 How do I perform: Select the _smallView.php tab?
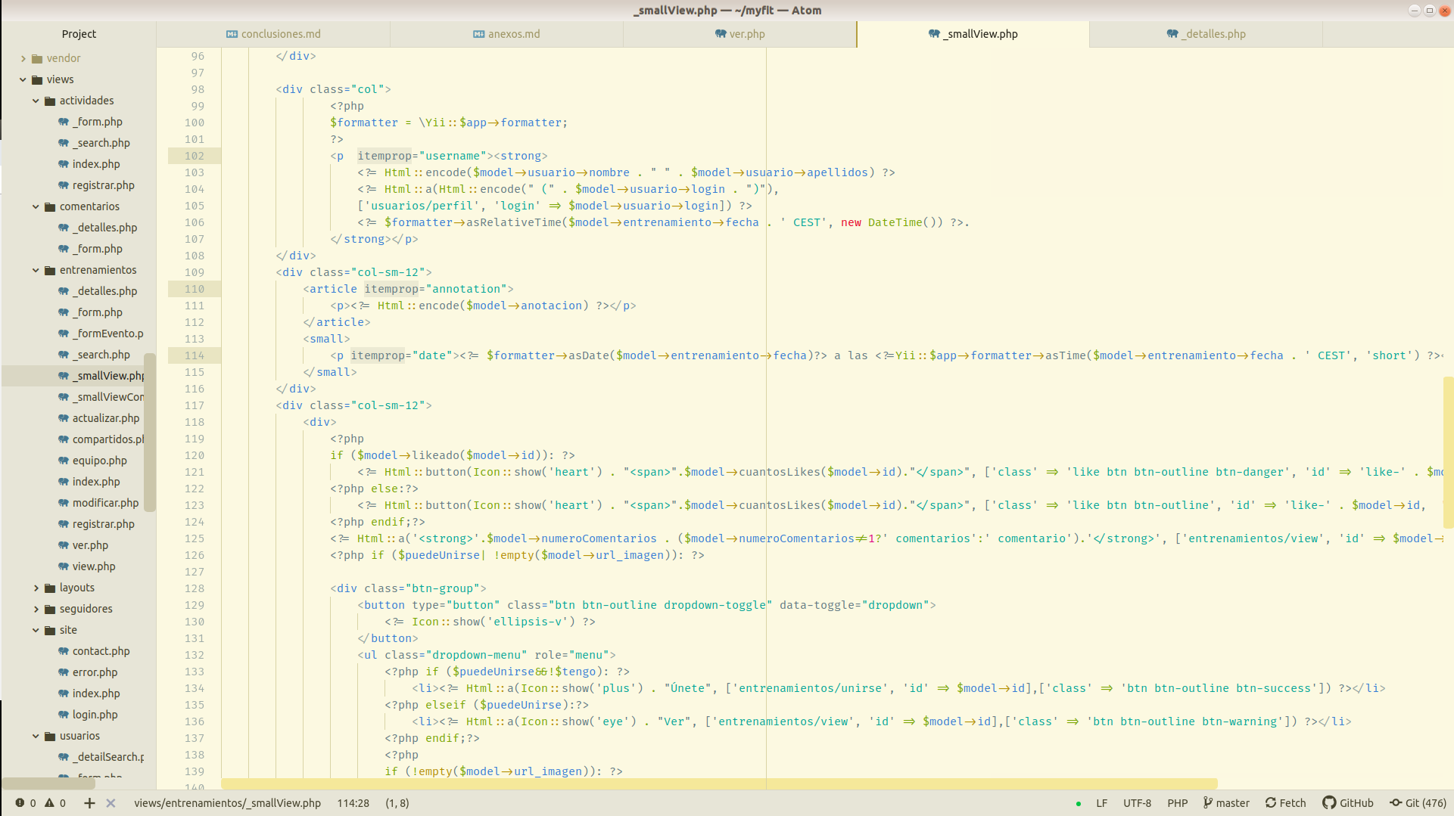(973, 34)
